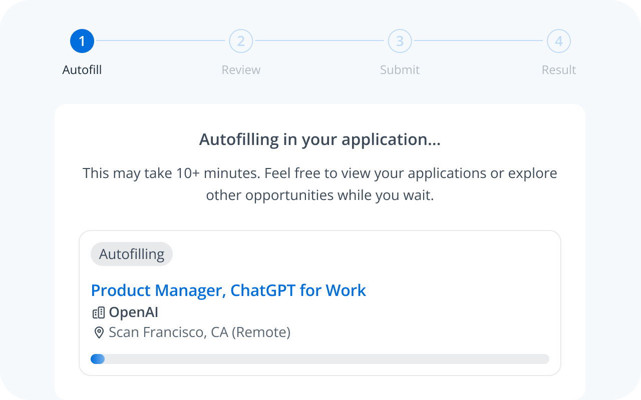Click the OpenAI company name
The width and height of the screenshot is (641, 400).
(134, 312)
